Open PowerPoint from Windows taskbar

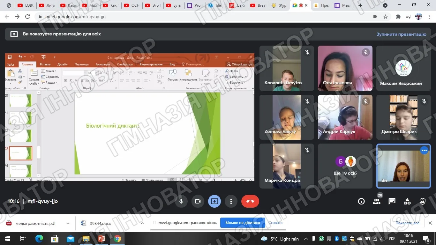(x=101, y=239)
